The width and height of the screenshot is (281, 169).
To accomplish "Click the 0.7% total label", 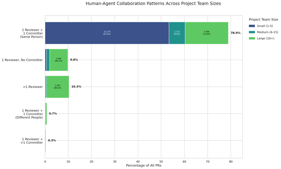I will [53, 114].
